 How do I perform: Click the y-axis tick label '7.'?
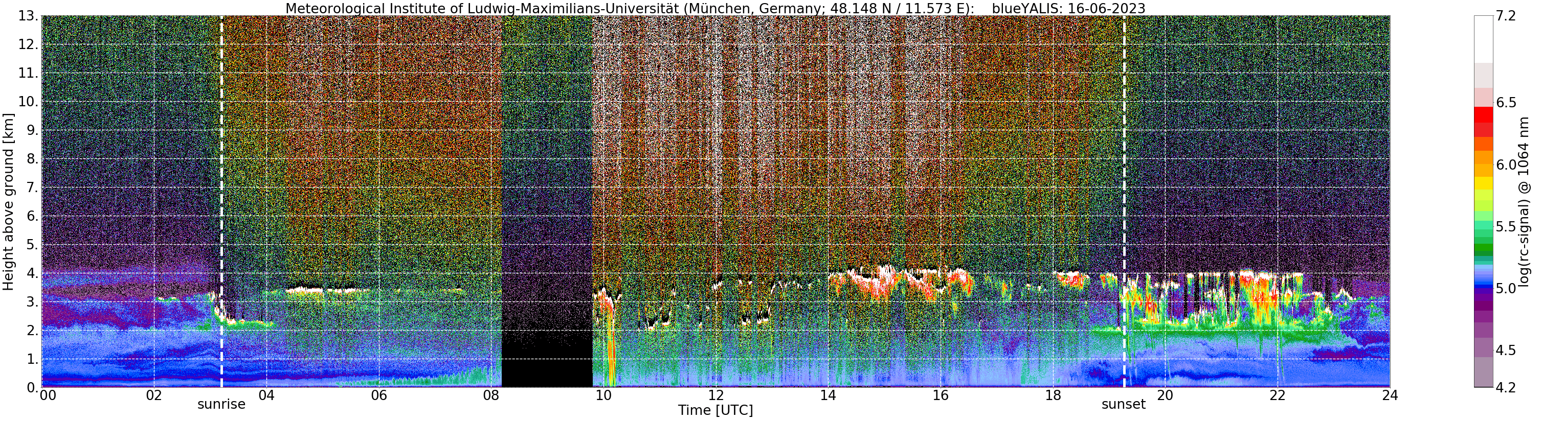(32, 188)
